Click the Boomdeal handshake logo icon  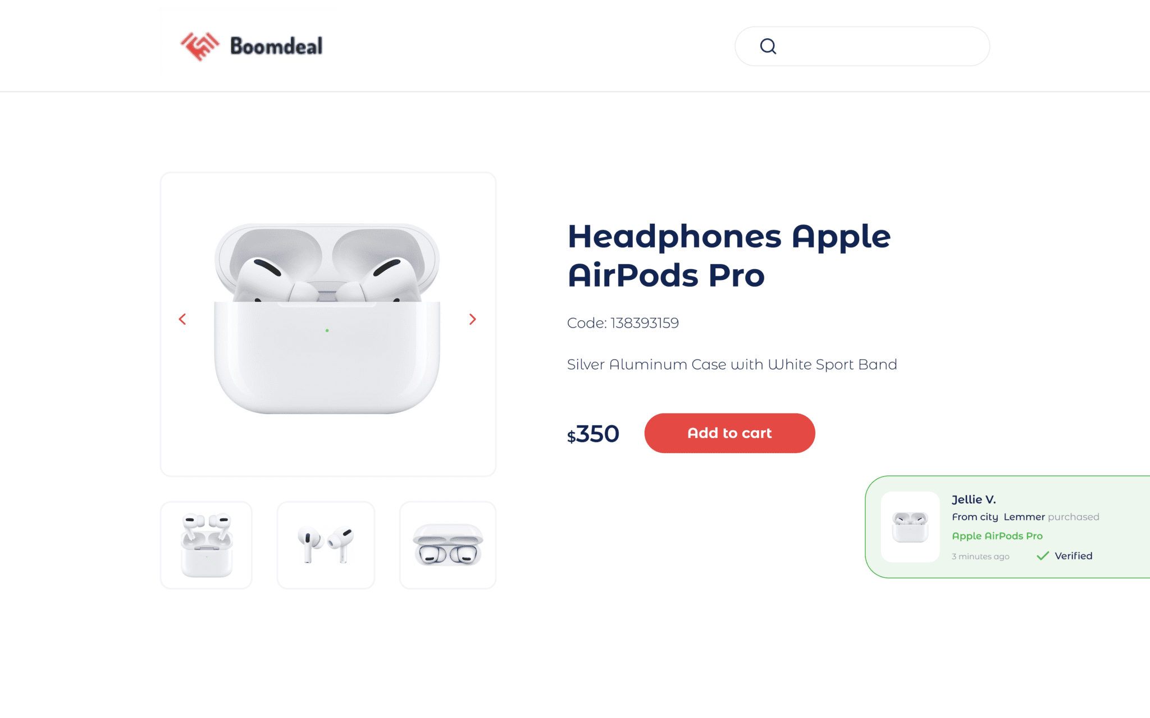200,46
